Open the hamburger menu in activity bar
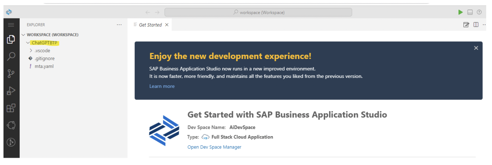492x165 pixels. coord(11,25)
